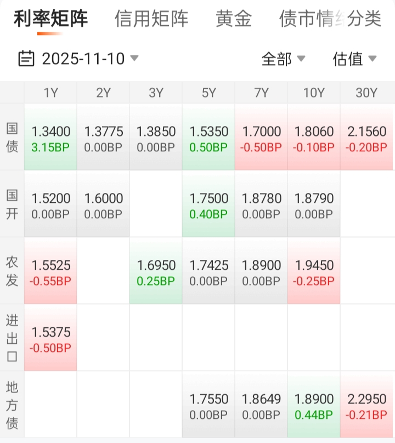The image size is (395, 443).
Task: Open the 2025-11-10 date dropdown arrow
Action: [x=134, y=58]
